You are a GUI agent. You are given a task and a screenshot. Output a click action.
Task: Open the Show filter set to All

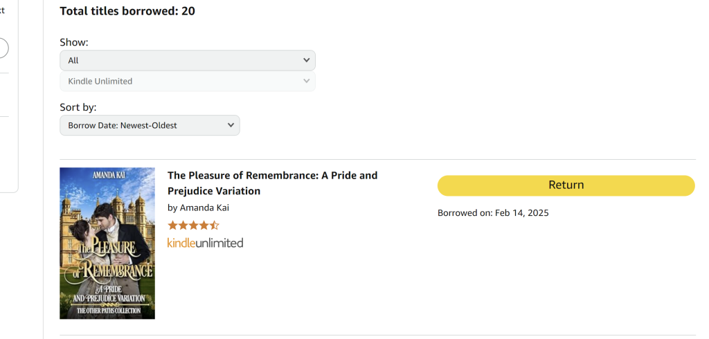(x=187, y=60)
